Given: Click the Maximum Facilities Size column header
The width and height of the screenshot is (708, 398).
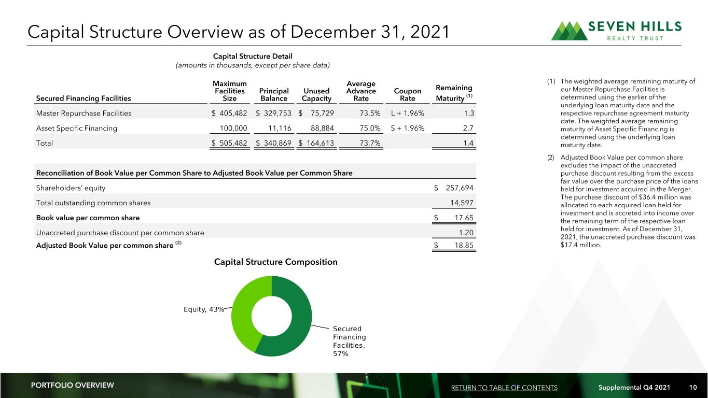Looking at the screenshot, I should click(229, 91).
